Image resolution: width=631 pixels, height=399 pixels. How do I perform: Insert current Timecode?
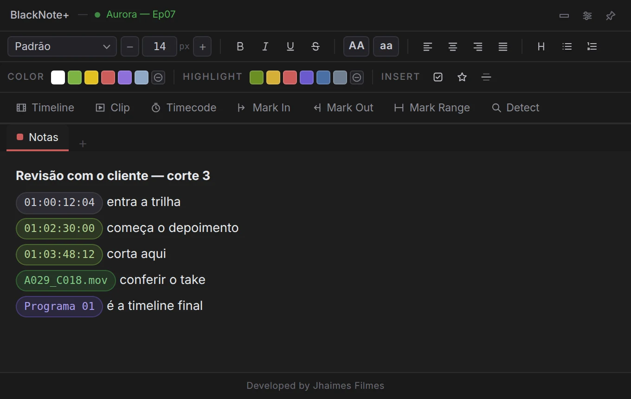click(184, 108)
